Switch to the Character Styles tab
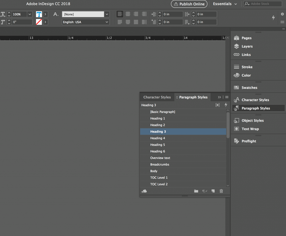The image size is (286, 236). coord(157,97)
